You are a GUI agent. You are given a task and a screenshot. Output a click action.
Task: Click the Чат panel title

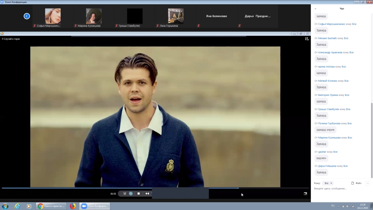(x=342, y=9)
